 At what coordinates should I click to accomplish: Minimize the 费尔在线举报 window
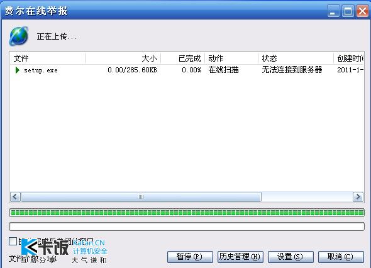point(333,11)
